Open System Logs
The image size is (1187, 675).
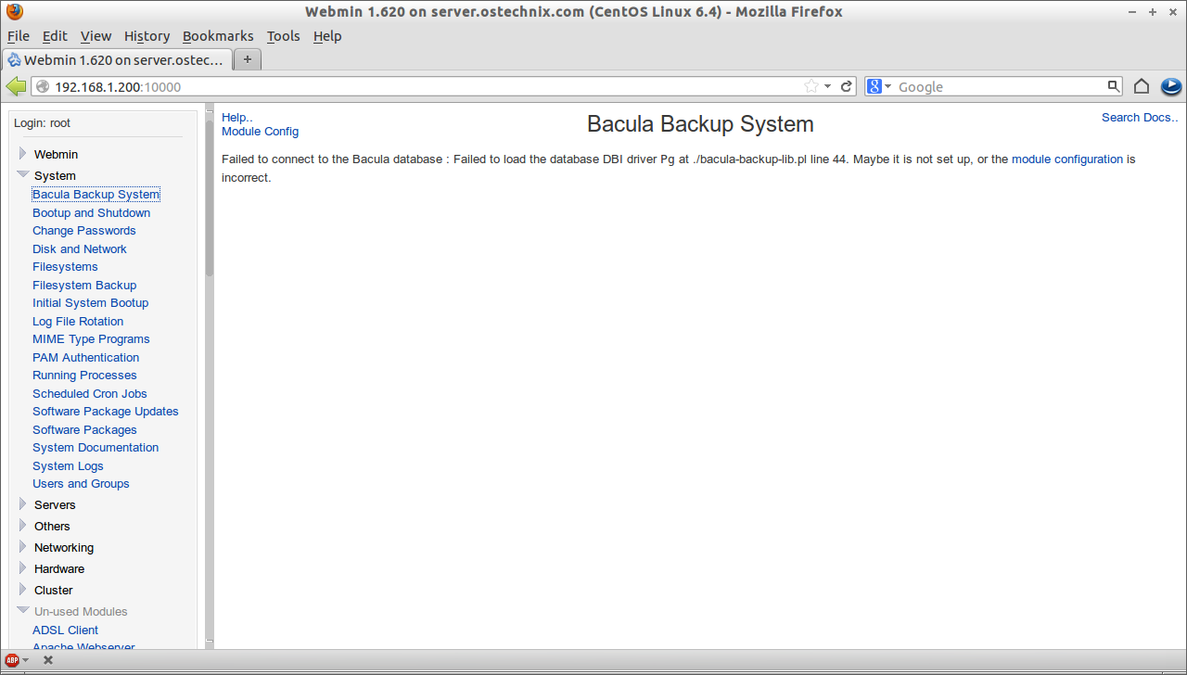[68, 465]
